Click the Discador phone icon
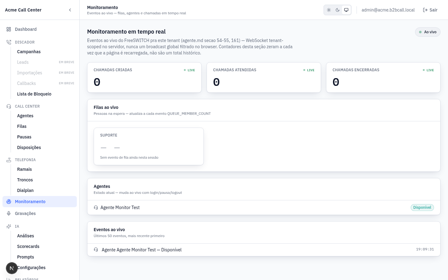Viewport: 448px width, 280px height. [x=9, y=42]
